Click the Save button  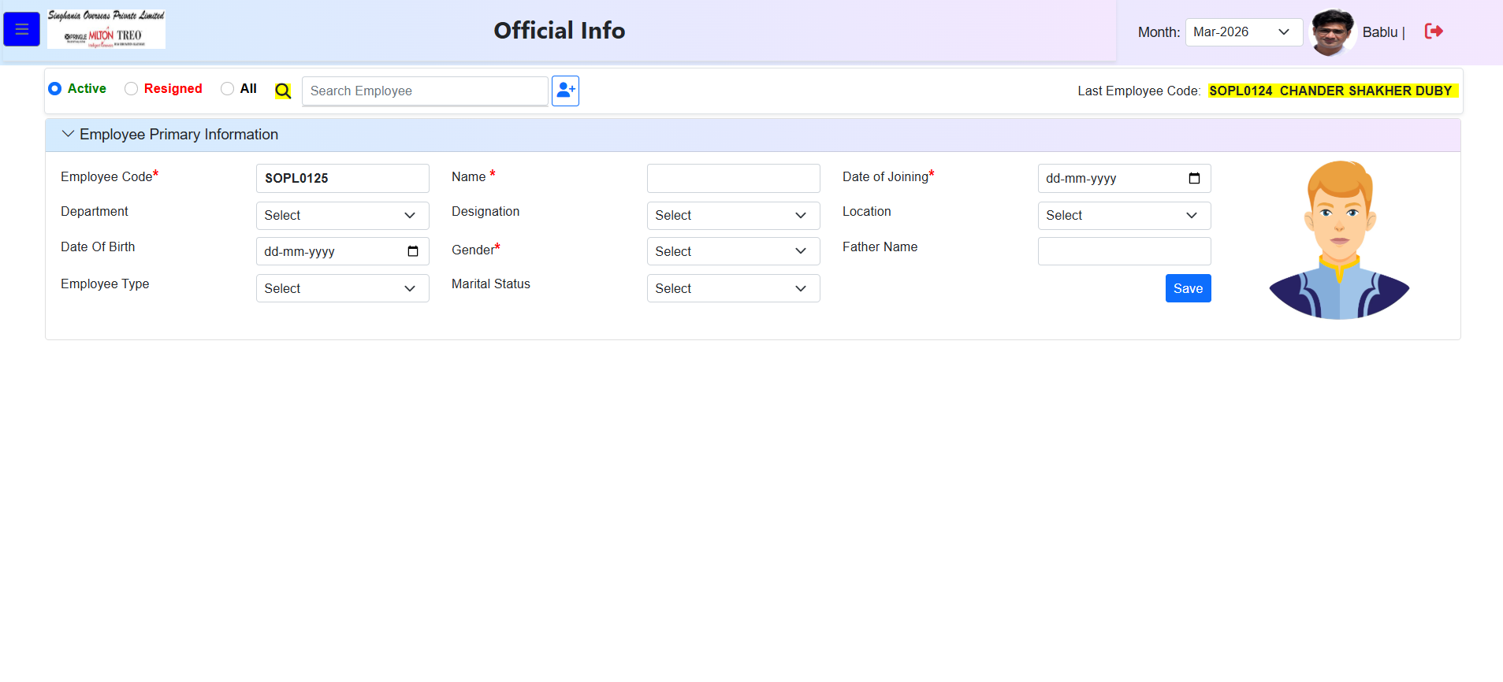click(x=1188, y=288)
